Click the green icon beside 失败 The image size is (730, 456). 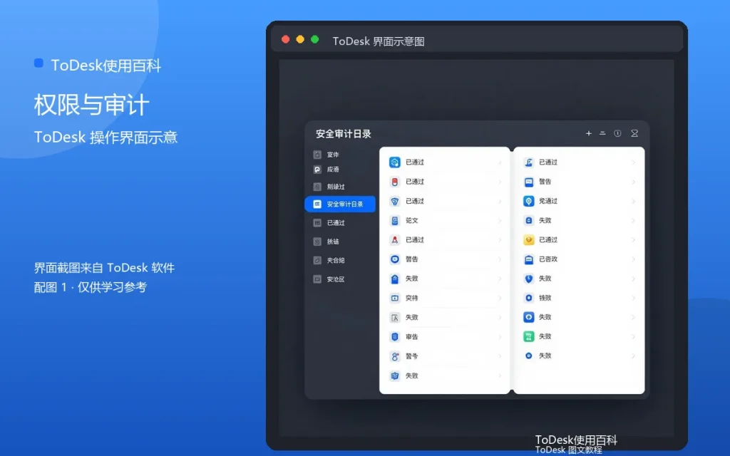pyautogui.click(x=528, y=336)
